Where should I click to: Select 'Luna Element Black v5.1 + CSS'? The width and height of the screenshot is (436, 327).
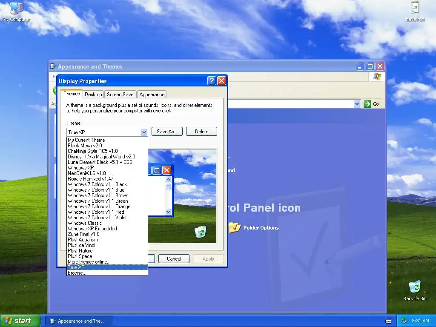[107, 162]
